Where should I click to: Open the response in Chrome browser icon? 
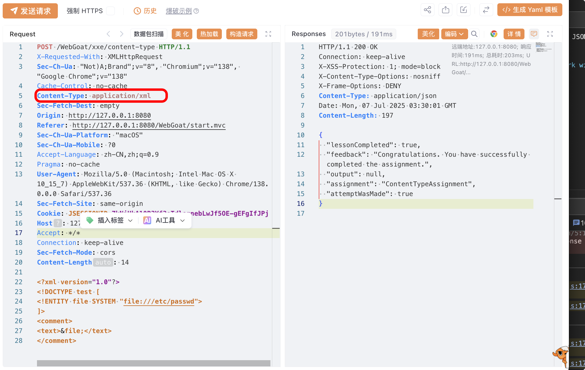tap(494, 34)
